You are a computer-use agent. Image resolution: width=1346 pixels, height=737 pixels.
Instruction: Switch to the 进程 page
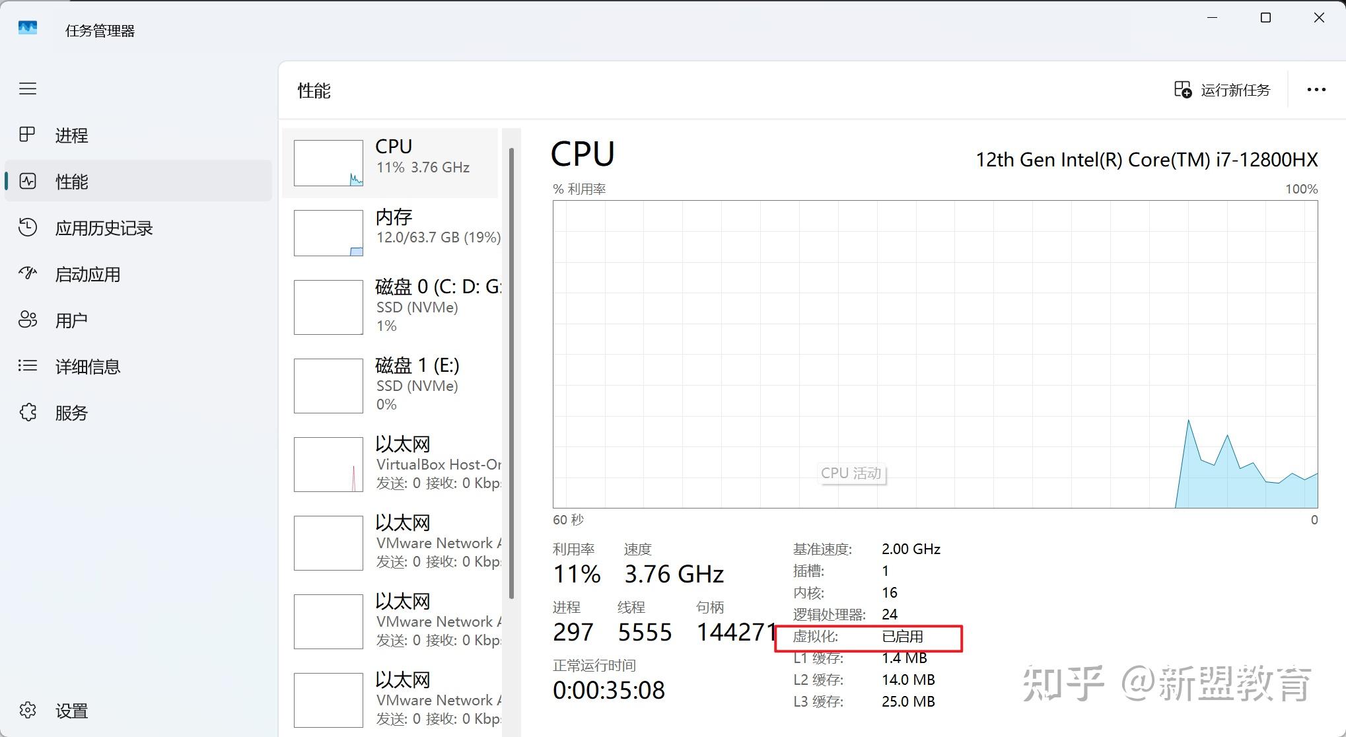pyautogui.click(x=71, y=135)
